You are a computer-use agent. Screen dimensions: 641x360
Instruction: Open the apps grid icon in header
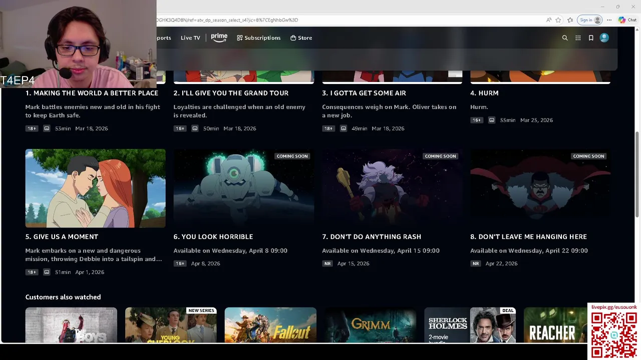coord(578,38)
